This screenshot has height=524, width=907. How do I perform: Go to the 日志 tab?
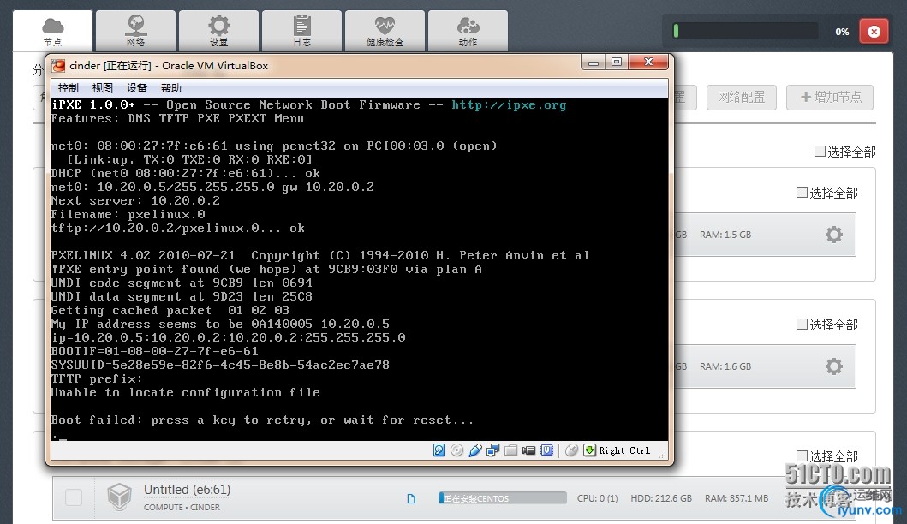coord(302,31)
